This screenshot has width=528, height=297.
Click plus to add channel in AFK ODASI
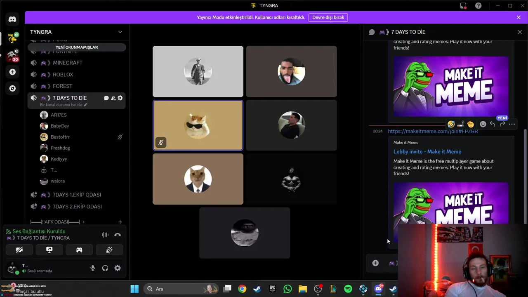(x=120, y=222)
